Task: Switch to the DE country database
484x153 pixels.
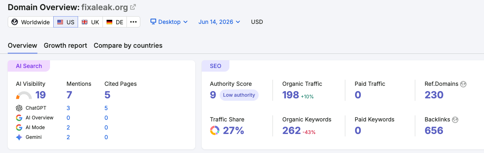Action: 115,22
